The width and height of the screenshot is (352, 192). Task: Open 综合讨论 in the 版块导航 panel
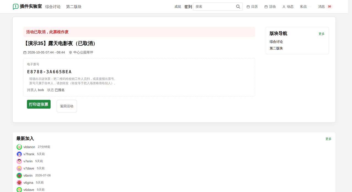click(276, 42)
